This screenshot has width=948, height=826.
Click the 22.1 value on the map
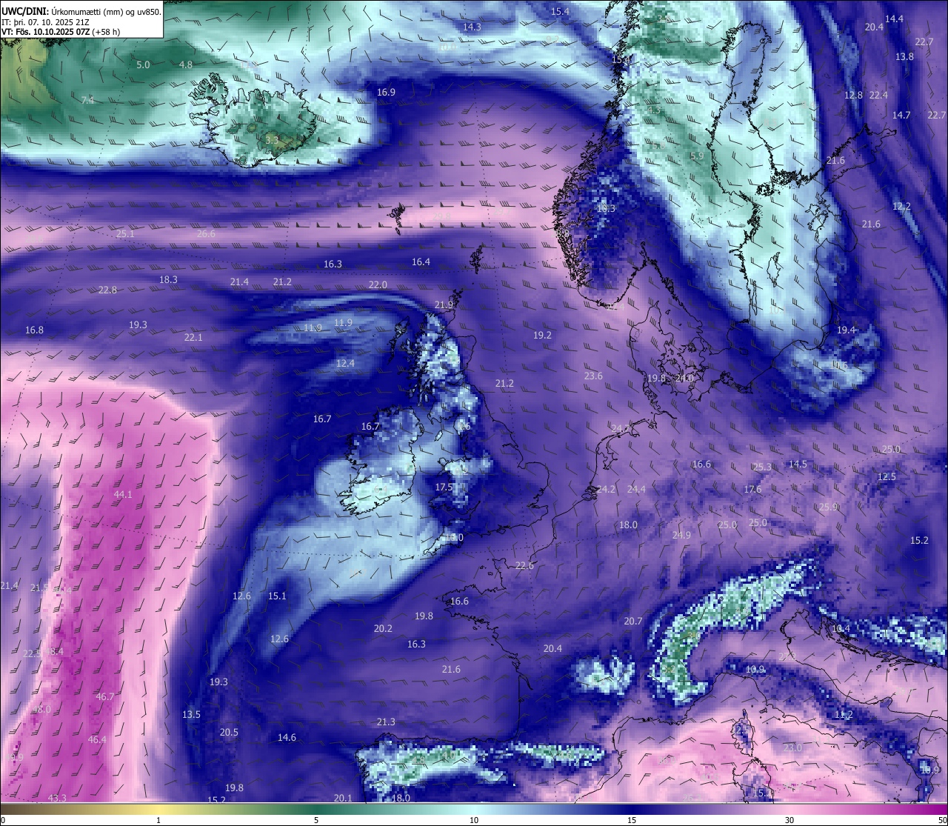coord(193,337)
